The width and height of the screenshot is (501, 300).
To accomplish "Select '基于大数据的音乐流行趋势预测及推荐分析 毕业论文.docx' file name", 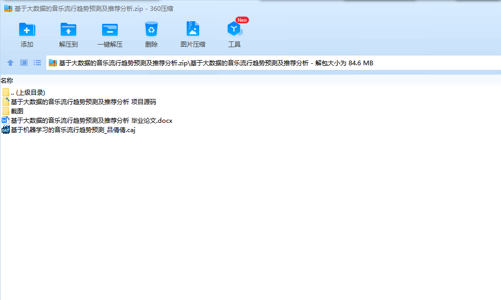I will [91, 120].
